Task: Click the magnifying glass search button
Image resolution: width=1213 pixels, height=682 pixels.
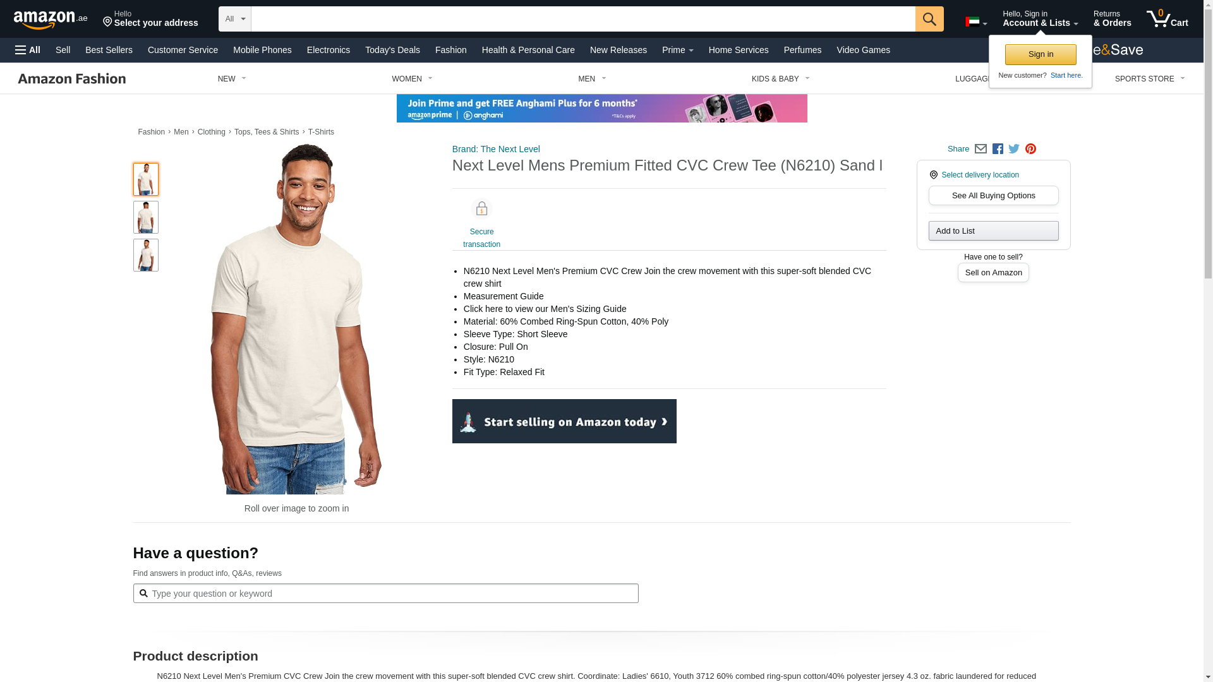Action: (929, 19)
